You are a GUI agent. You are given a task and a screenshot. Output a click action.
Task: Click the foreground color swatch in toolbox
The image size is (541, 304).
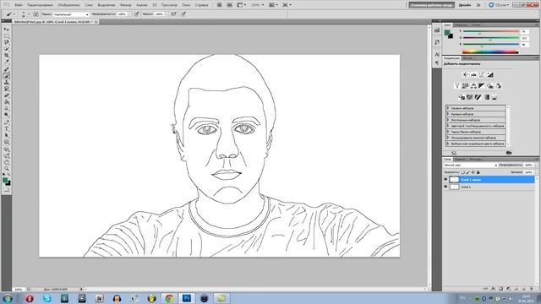(5, 180)
